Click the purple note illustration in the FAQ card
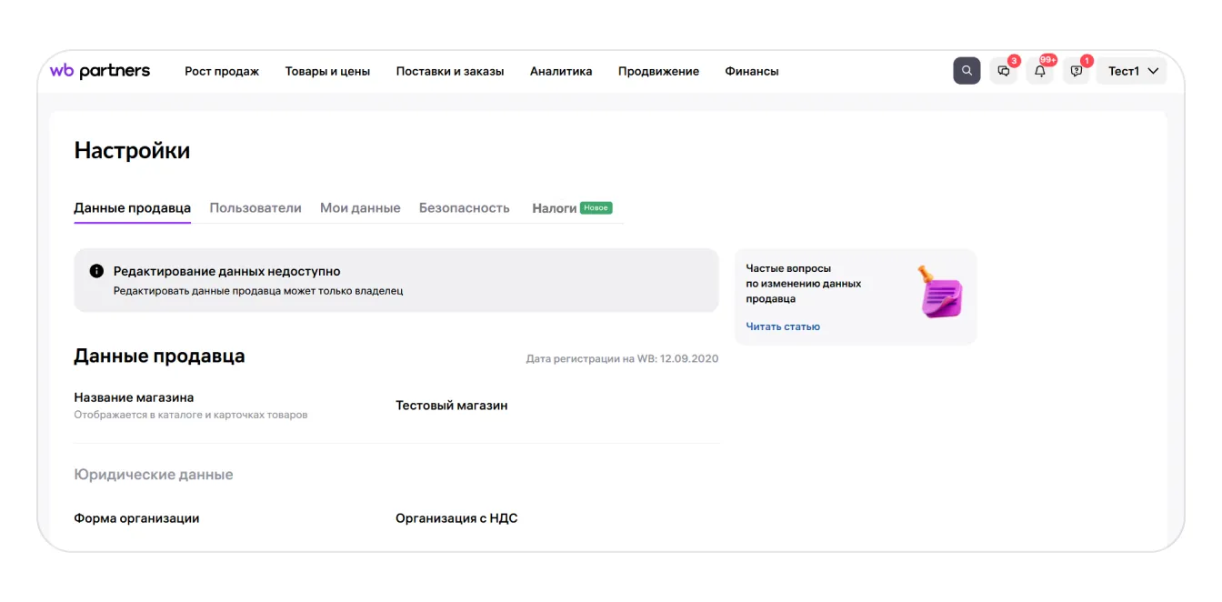The height and width of the screenshot is (602, 1222). [x=941, y=292]
